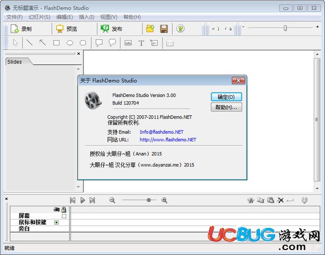Adjust the top toolbar zoom slider handle

click(285, 28)
